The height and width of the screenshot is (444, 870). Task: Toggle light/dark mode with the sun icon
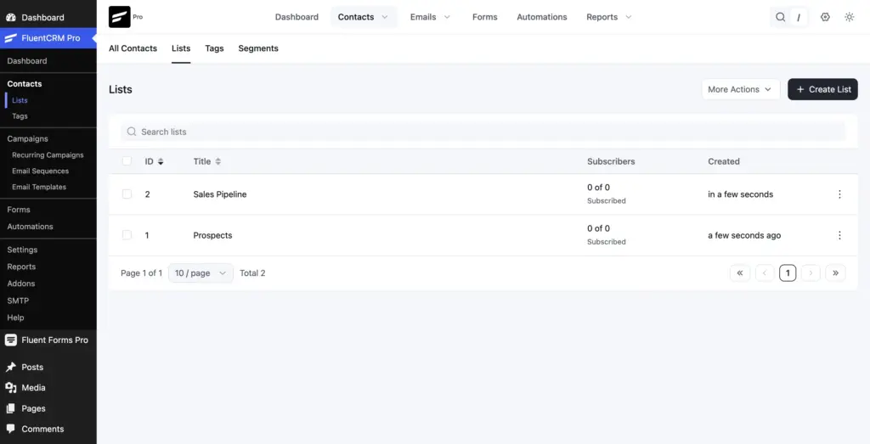click(x=849, y=17)
